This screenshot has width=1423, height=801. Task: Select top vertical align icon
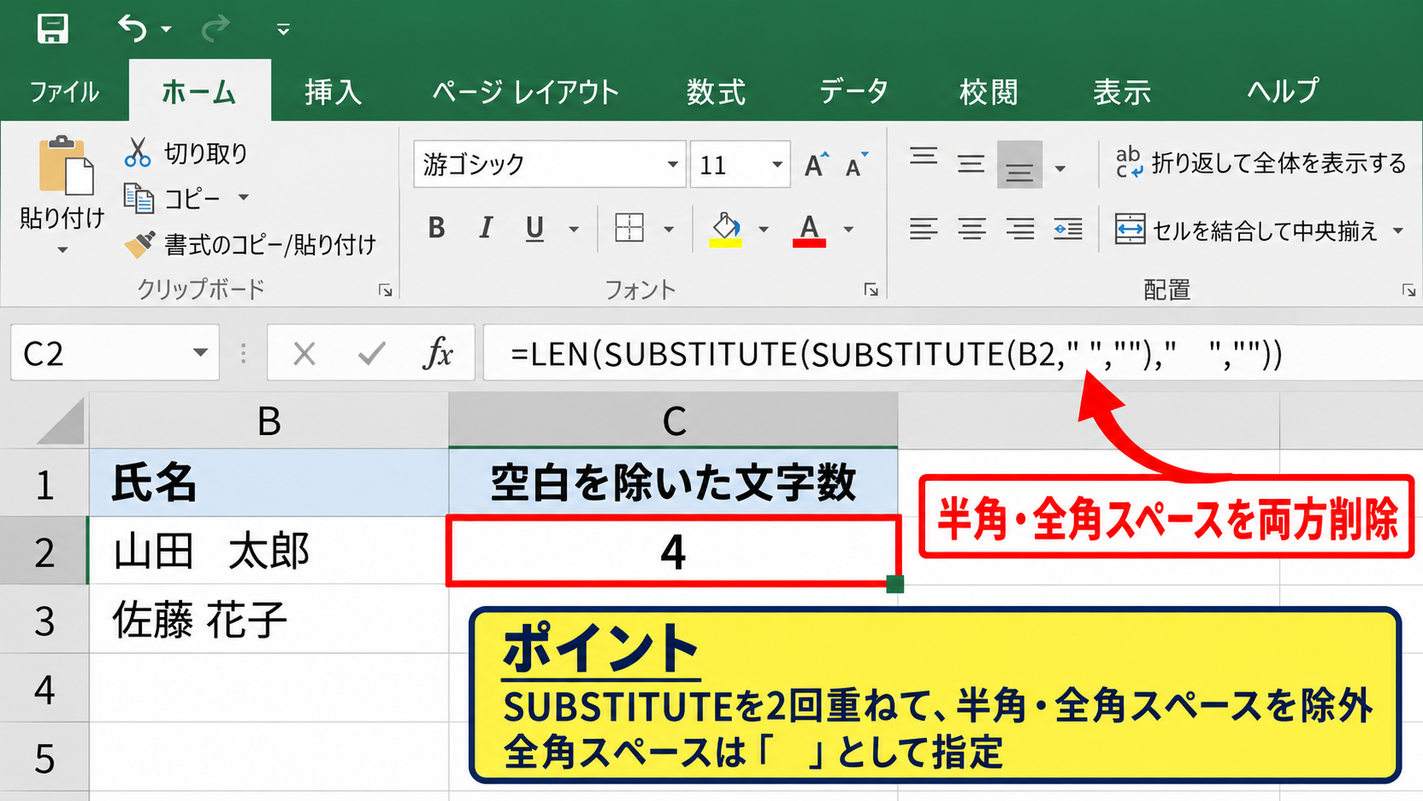tap(923, 157)
